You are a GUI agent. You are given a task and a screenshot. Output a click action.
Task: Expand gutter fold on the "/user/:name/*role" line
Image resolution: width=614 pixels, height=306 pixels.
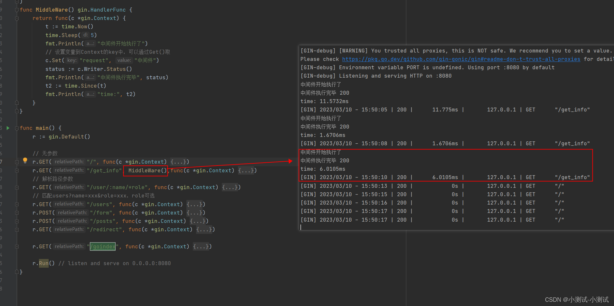[x=17, y=187]
